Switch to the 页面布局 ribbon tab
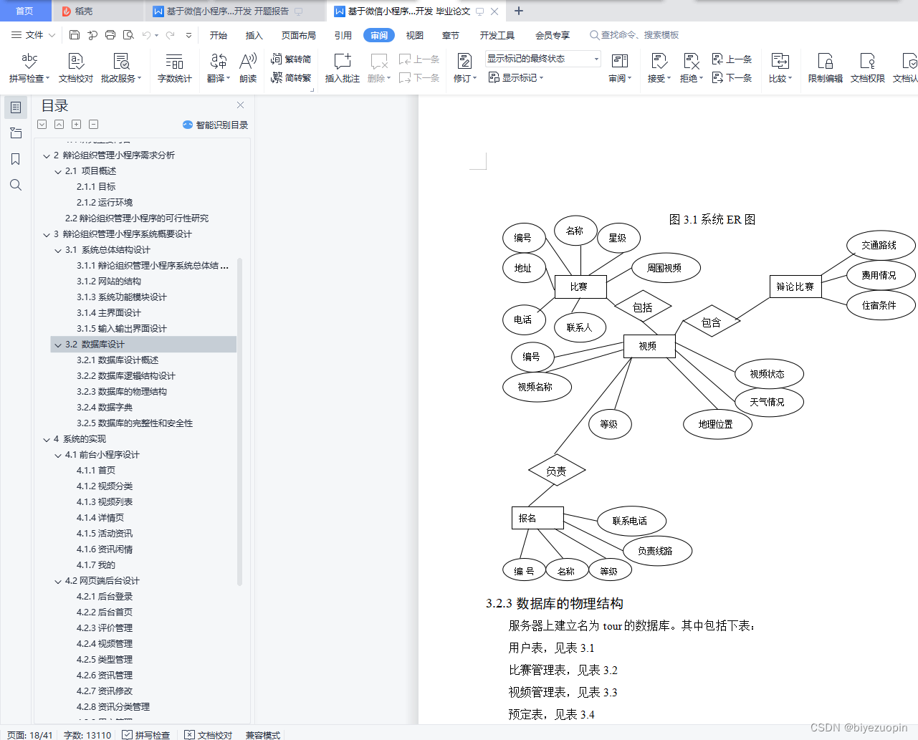This screenshot has height=740, width=918. point(299,35)
